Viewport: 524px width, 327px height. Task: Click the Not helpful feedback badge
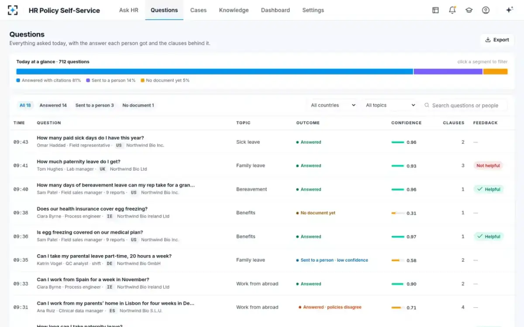(x=488, y=166)
